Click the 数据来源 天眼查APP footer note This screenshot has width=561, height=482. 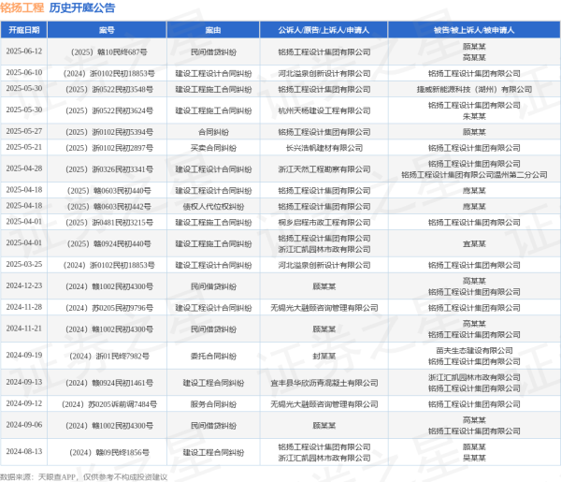pyautogui.click(x=84, y=477)
